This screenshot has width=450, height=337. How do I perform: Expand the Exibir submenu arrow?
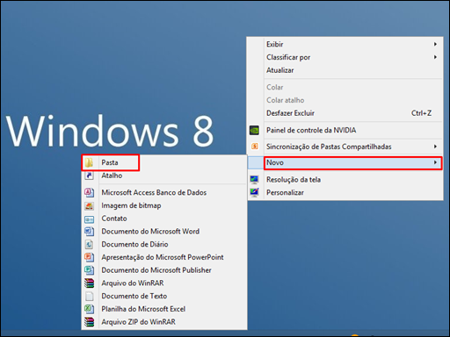(x=435, y=44)
